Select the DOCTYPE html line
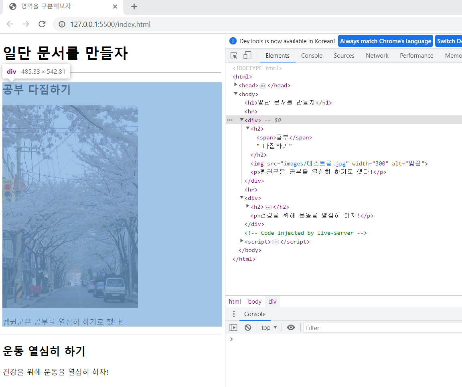The width and height of the screenshot is (462, 387). pos(257,68)
